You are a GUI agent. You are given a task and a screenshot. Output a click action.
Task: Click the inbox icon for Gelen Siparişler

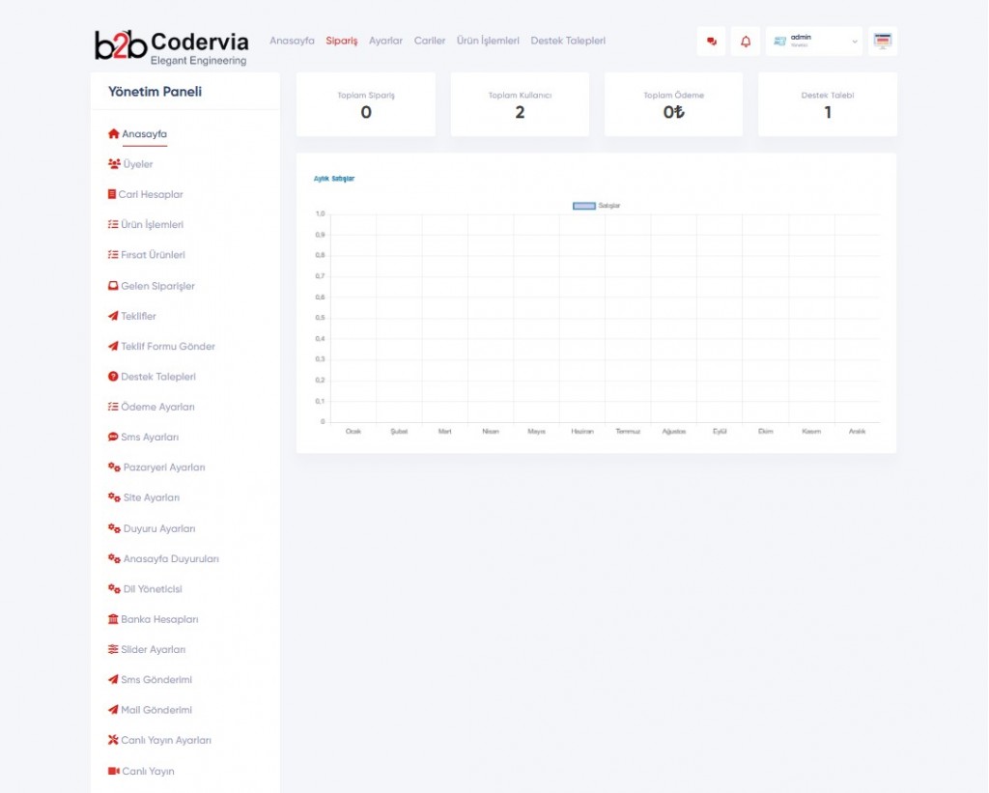113,286
